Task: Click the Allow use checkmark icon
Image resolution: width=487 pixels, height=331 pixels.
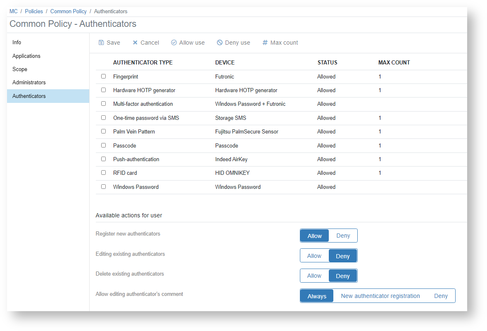Action: (x=174, y=43)
